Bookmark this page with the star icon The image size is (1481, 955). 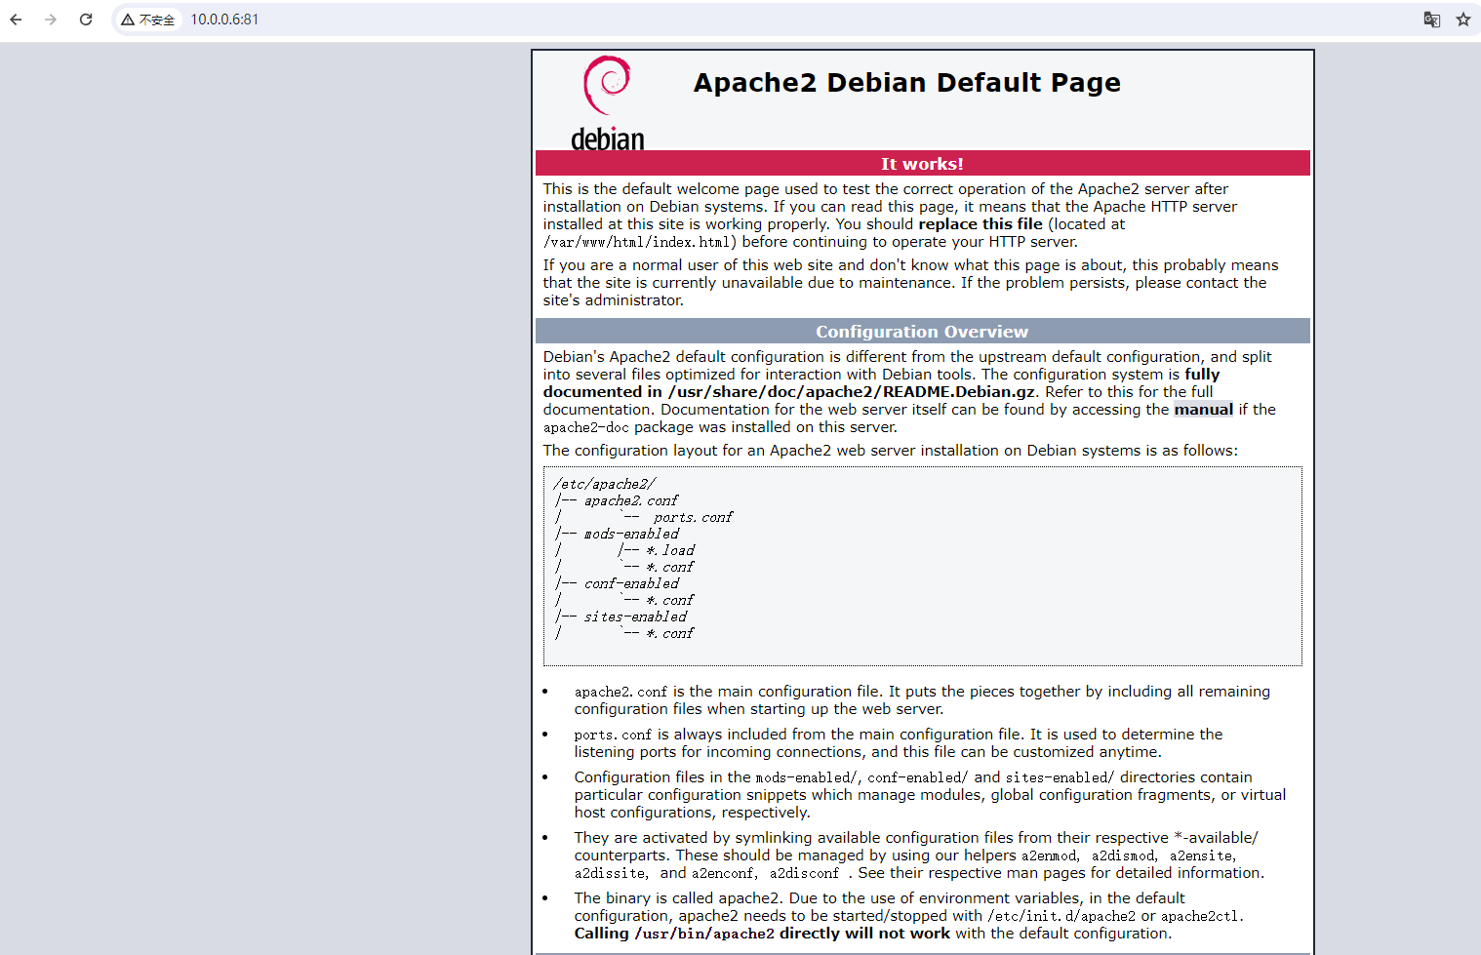(x=1463, y=20)
